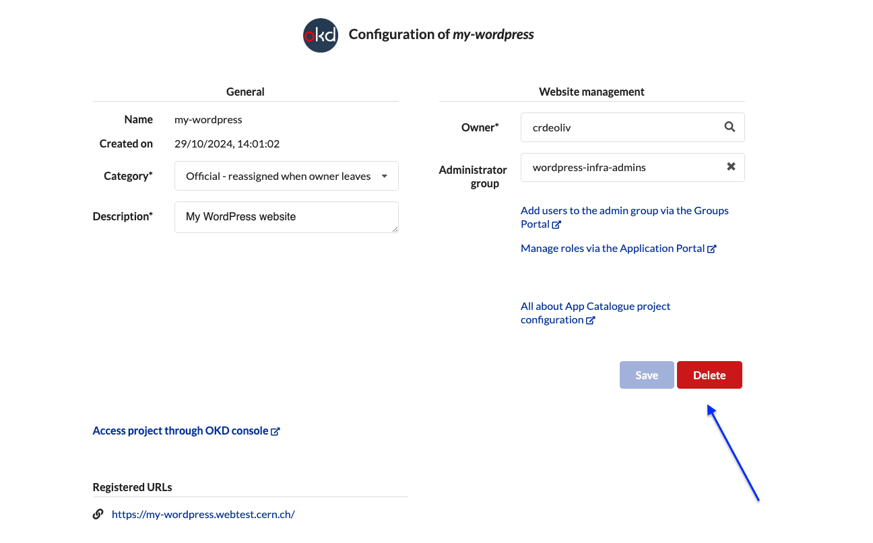
Task: Click into the Description text area
Action: point(286,217)
